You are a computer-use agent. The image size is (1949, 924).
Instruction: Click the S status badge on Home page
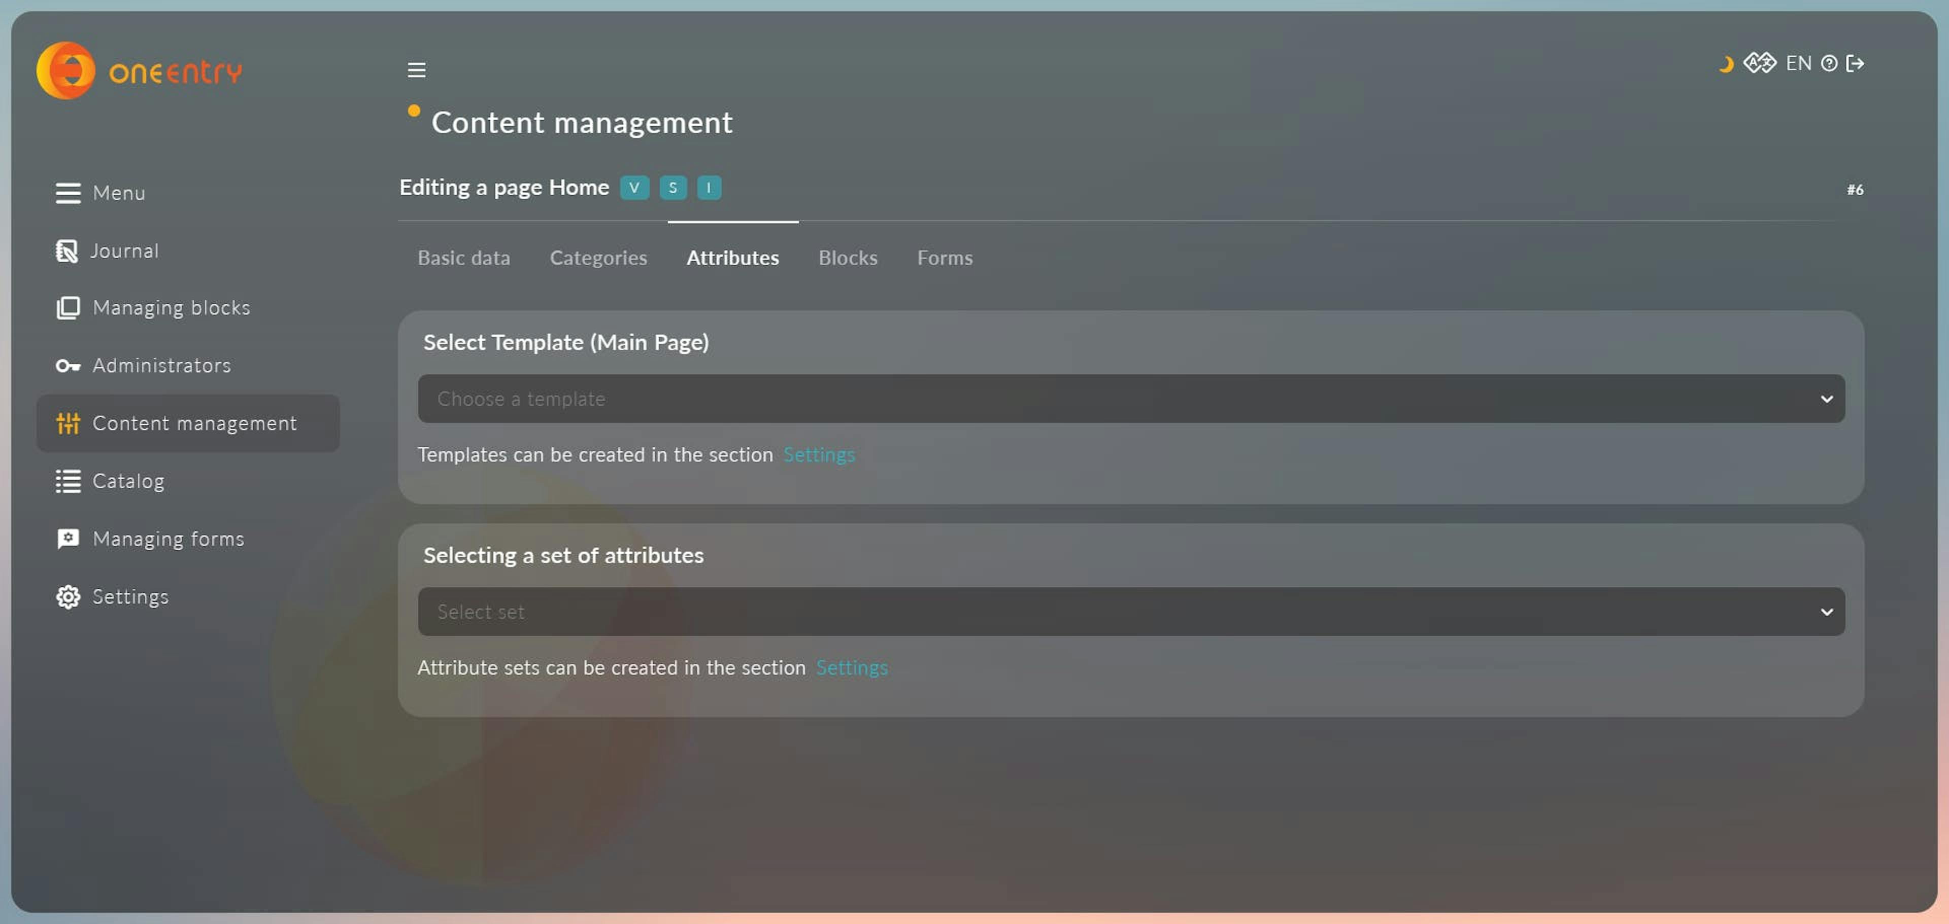tap(671, 188)
